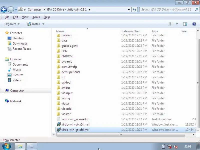Select the qxl folder icon
Screen dimensions: 200x150
click(58, 77)
